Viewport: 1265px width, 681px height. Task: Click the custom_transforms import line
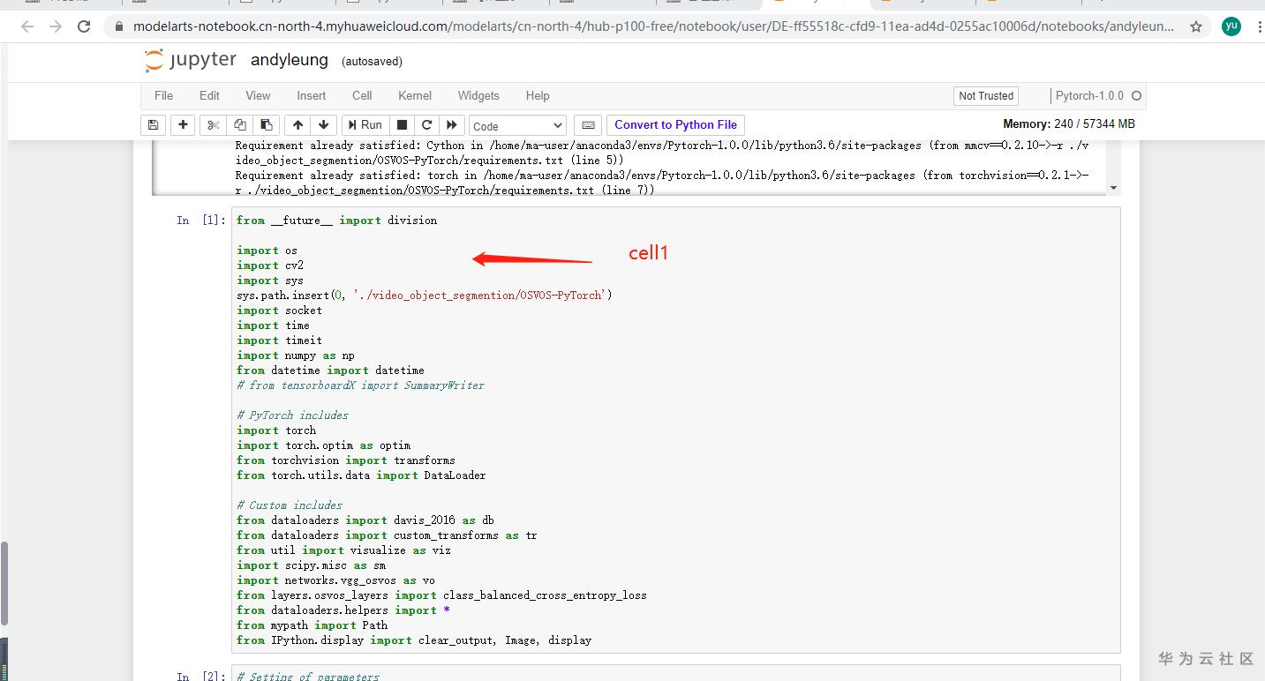tap(387, 535)
